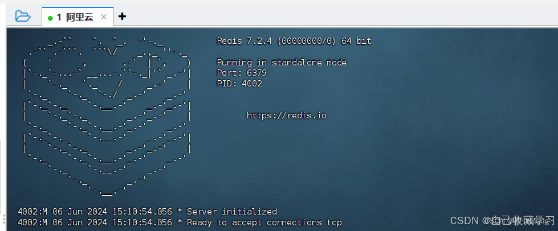Add a new session tab with plus
Screen dimensions: 558x231
point(122,16)
